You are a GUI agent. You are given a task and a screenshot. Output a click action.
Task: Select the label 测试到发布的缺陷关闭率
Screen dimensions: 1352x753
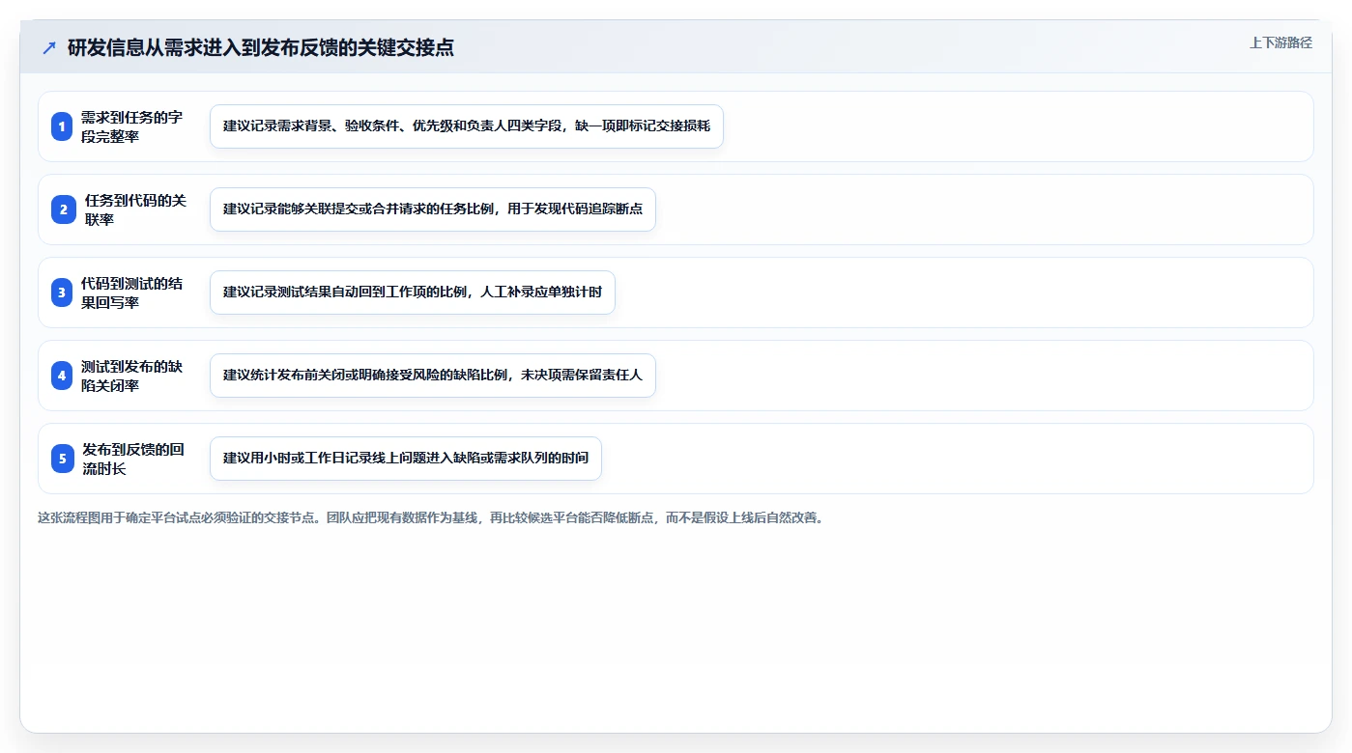point(132,376)
